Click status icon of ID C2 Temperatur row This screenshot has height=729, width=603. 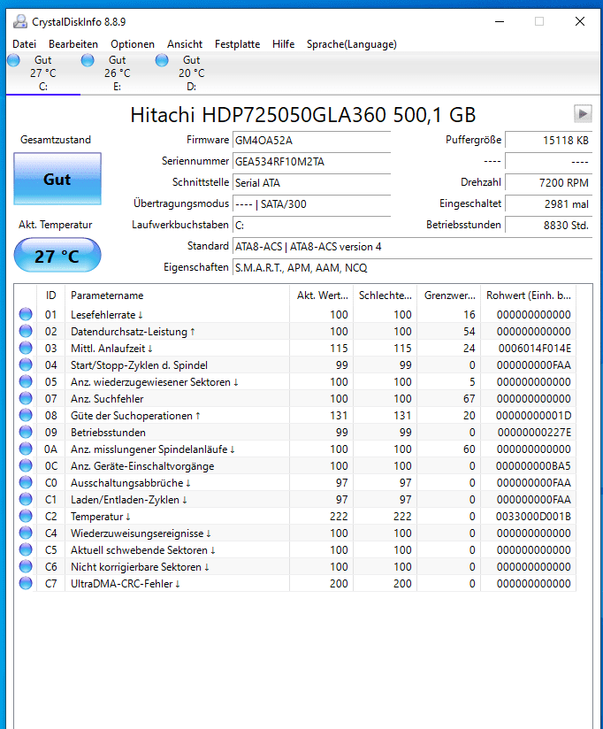pyautogui.click(x=26, y=516)
